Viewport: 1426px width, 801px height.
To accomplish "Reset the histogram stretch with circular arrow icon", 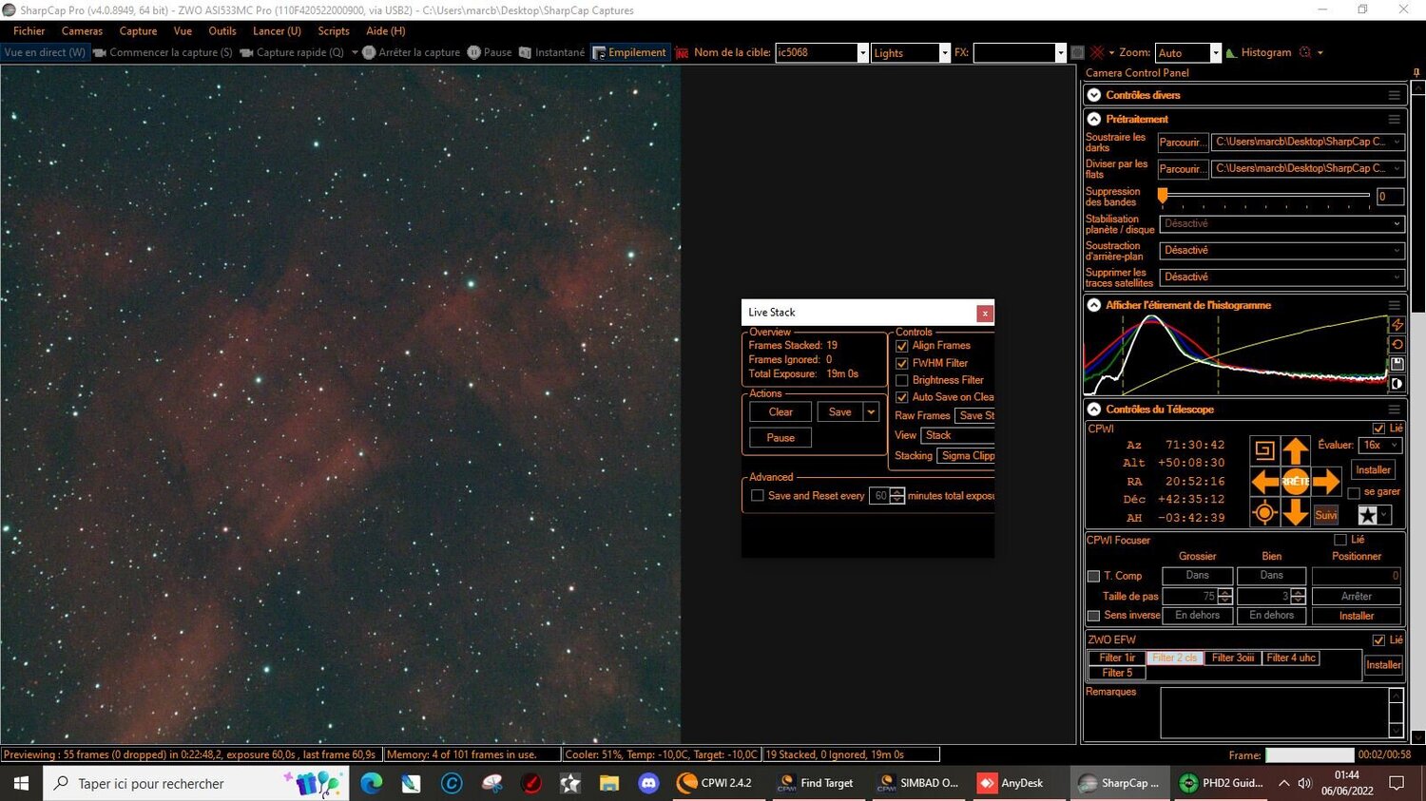I will pyautogui.click(x=1397, y=344).
